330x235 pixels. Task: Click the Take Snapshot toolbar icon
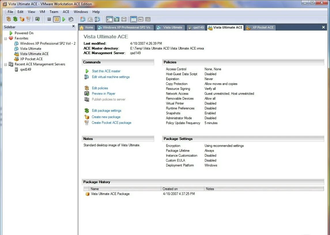pos(83,19)
